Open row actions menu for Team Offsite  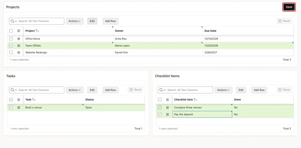pos(19,45)
